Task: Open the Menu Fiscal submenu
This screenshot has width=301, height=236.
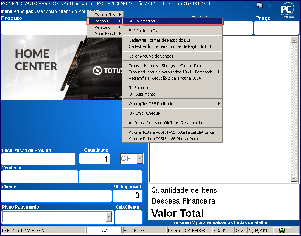Action: coord(105,34)
